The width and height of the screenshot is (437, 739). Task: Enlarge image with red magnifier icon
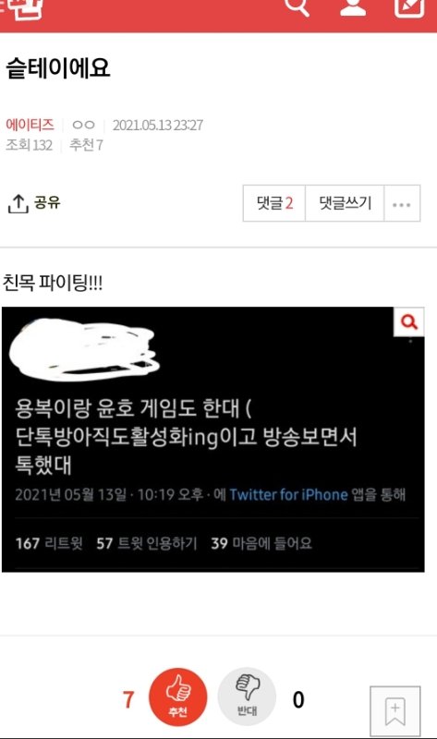408,321
